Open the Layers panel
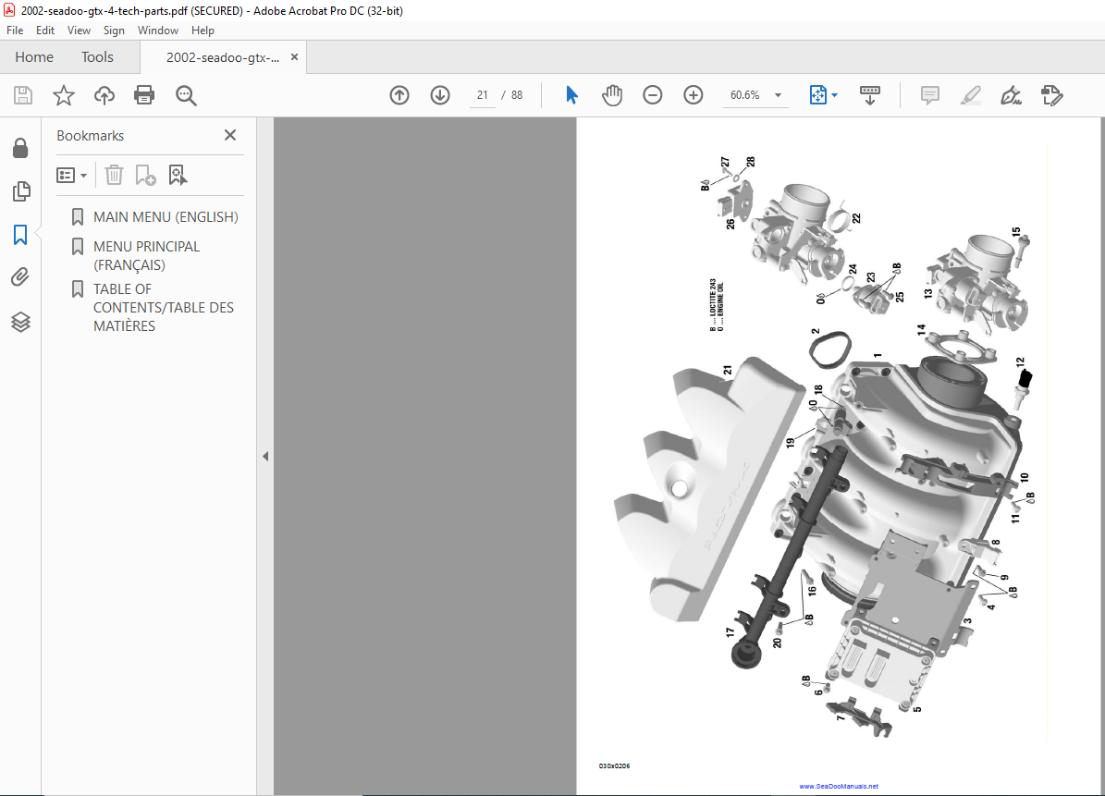 pyautogui.click(x=21, y=322)
